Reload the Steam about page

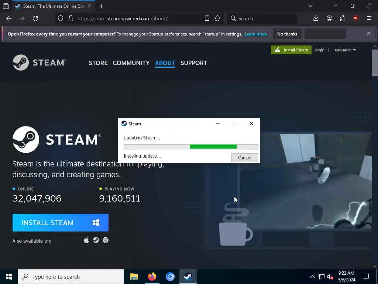pos(35,18)
